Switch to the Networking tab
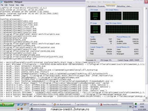Viewport: 148px width, 111px height. point(121,6)
